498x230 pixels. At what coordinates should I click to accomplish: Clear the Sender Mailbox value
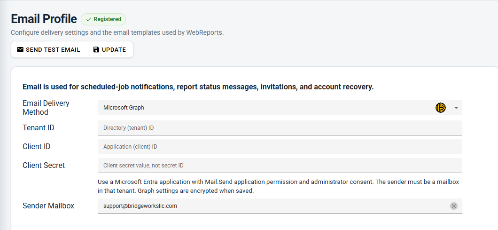point(453,206)
